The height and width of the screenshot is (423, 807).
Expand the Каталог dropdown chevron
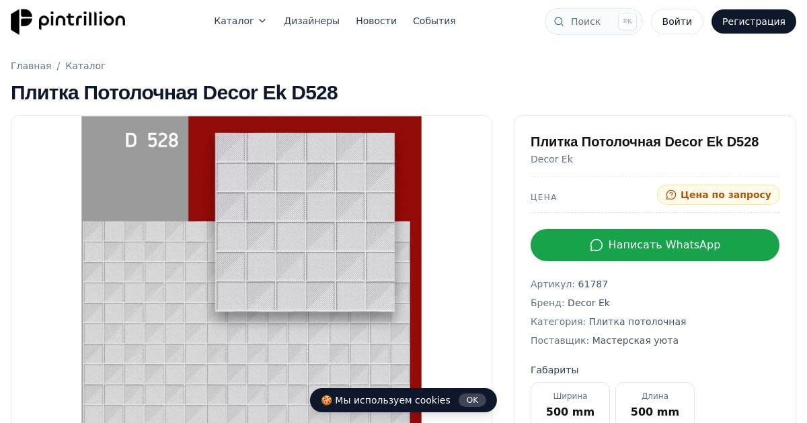pos(262,21)
